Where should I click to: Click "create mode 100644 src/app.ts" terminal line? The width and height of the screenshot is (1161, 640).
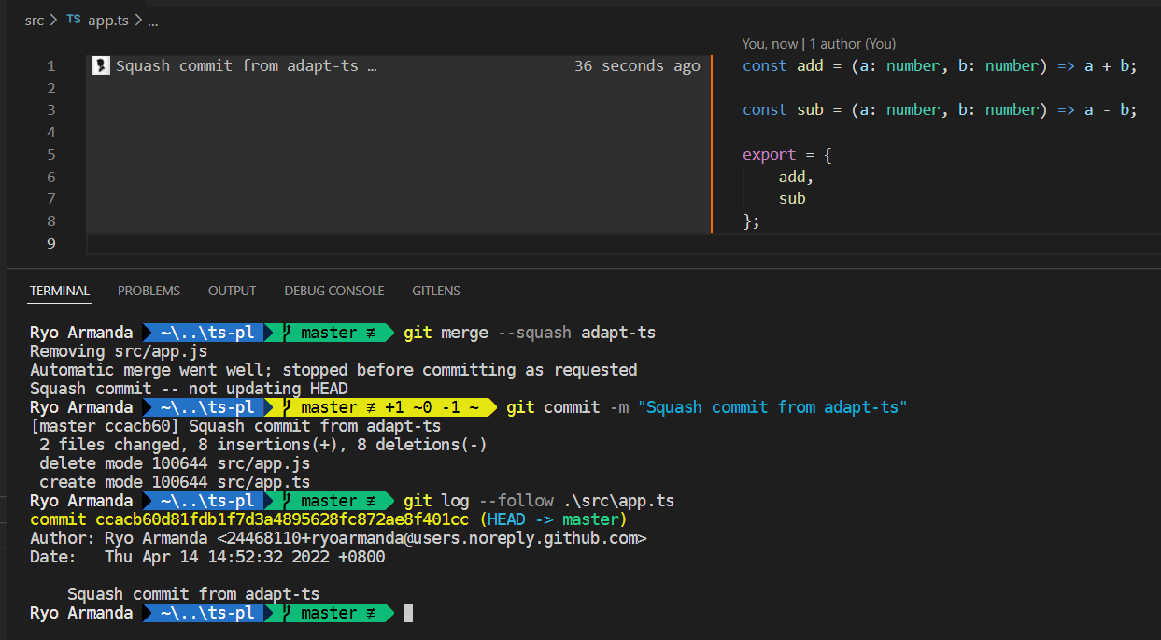tap(175, 482)
